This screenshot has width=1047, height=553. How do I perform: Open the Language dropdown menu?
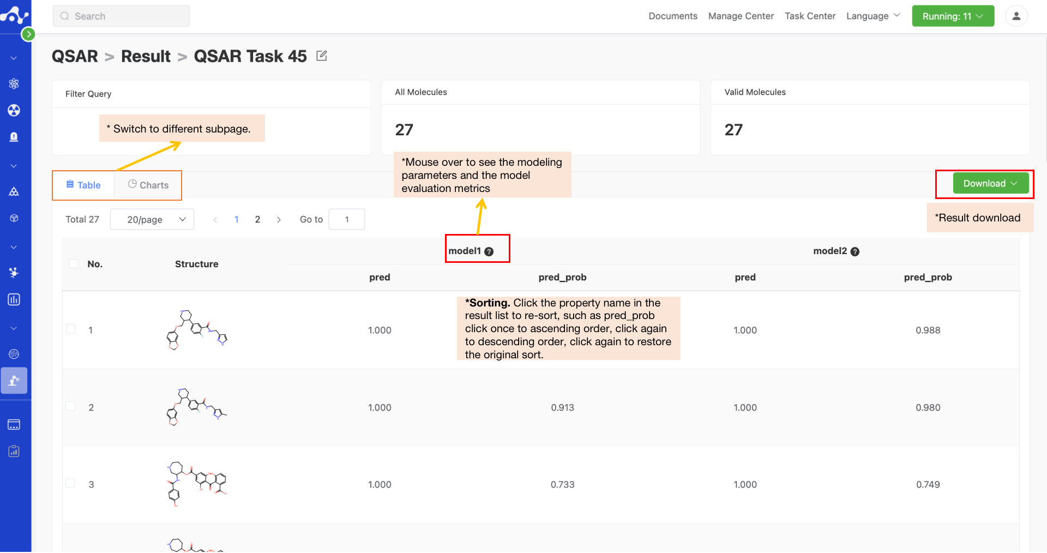[872, 16]
